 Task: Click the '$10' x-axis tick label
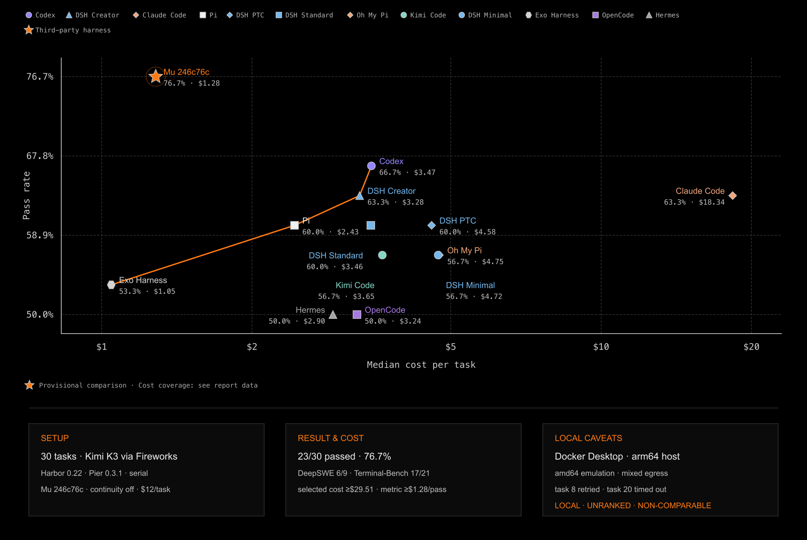pos(601,347)
